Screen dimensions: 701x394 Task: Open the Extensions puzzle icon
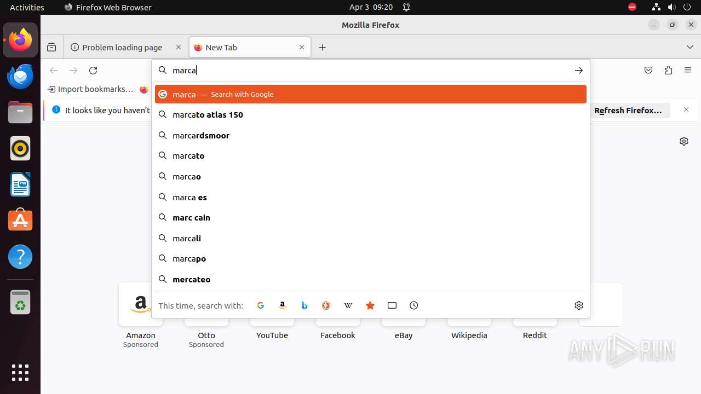pyautogui.click(x=668, y=70)
